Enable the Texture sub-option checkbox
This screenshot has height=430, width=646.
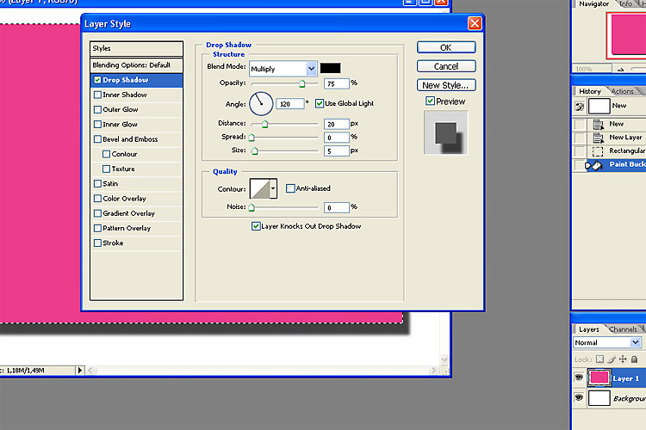pyautogui.click(x=106, y=169)
